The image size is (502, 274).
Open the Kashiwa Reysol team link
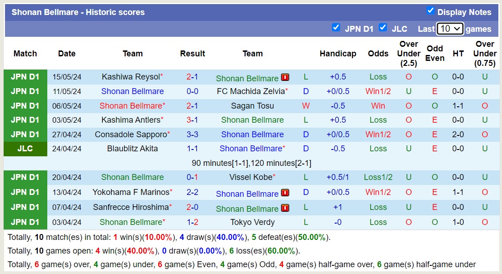[x=131, y=77]
